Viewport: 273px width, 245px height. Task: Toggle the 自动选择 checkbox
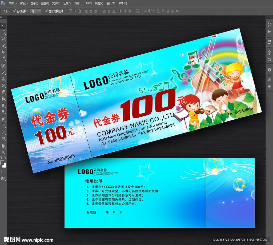pyautogui.click(x=15, y=11)
